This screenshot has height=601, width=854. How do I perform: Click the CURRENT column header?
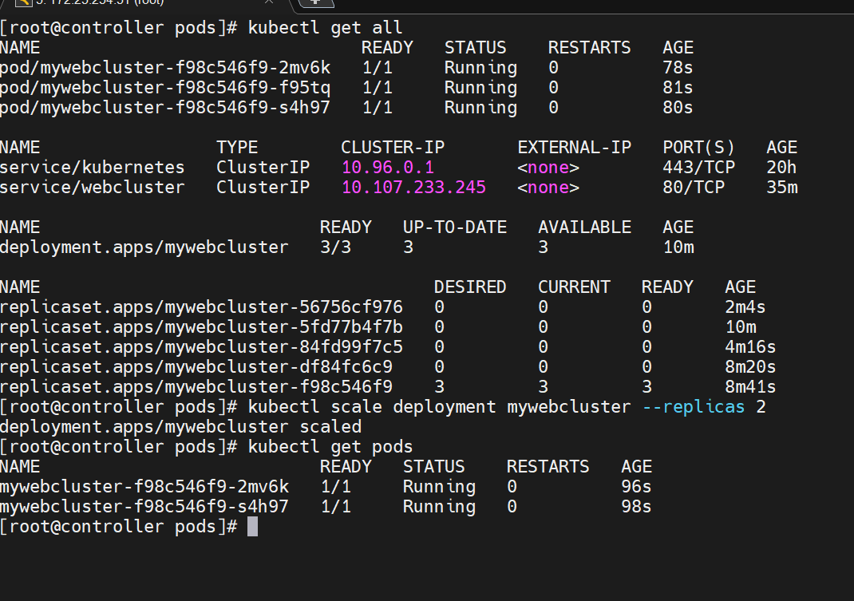coord(574,287)
